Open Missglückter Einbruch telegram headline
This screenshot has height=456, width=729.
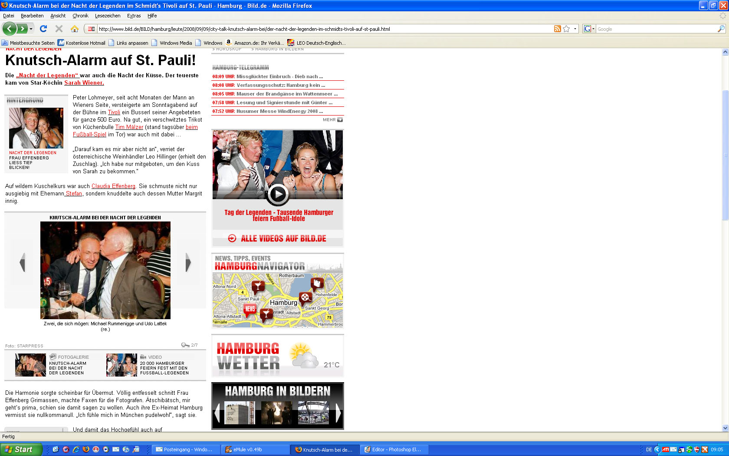click(x=279, y=76)
